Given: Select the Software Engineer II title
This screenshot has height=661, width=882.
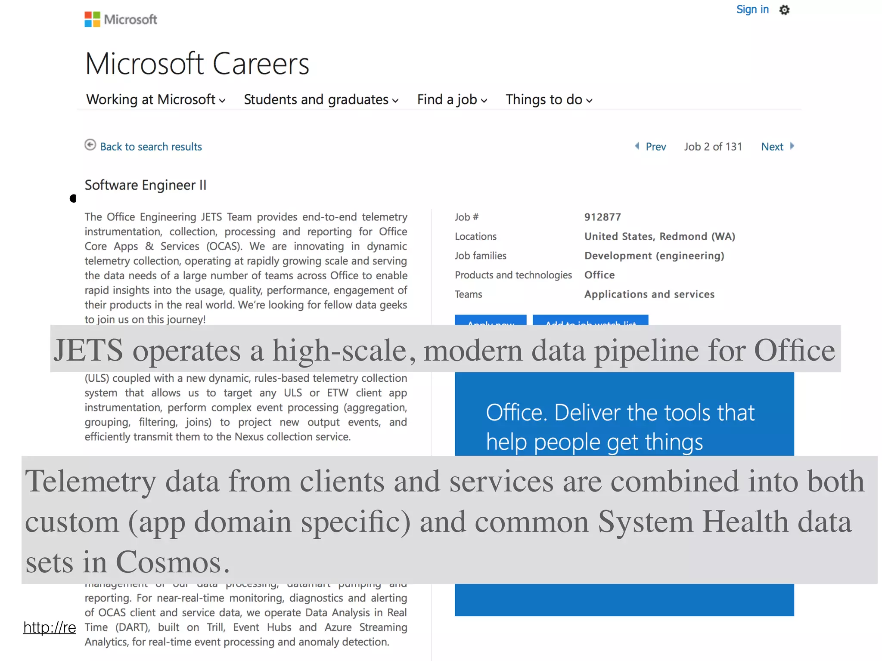Looking at the screenshot, I should [146, 185].
